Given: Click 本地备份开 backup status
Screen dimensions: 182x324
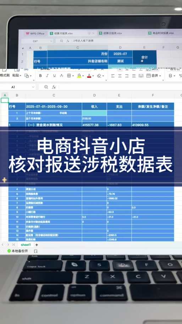Looking at the screenshot, I should (x=17, y=251).
